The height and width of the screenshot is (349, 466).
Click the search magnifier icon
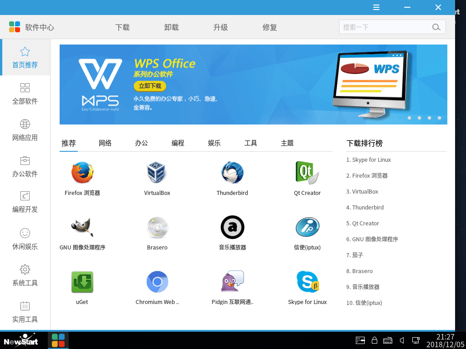(x=436, y=27)
